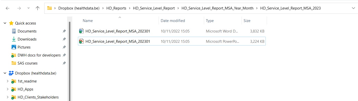
Task: Click the navigation pane vertical scrollbar
Action: click(70, 57)
